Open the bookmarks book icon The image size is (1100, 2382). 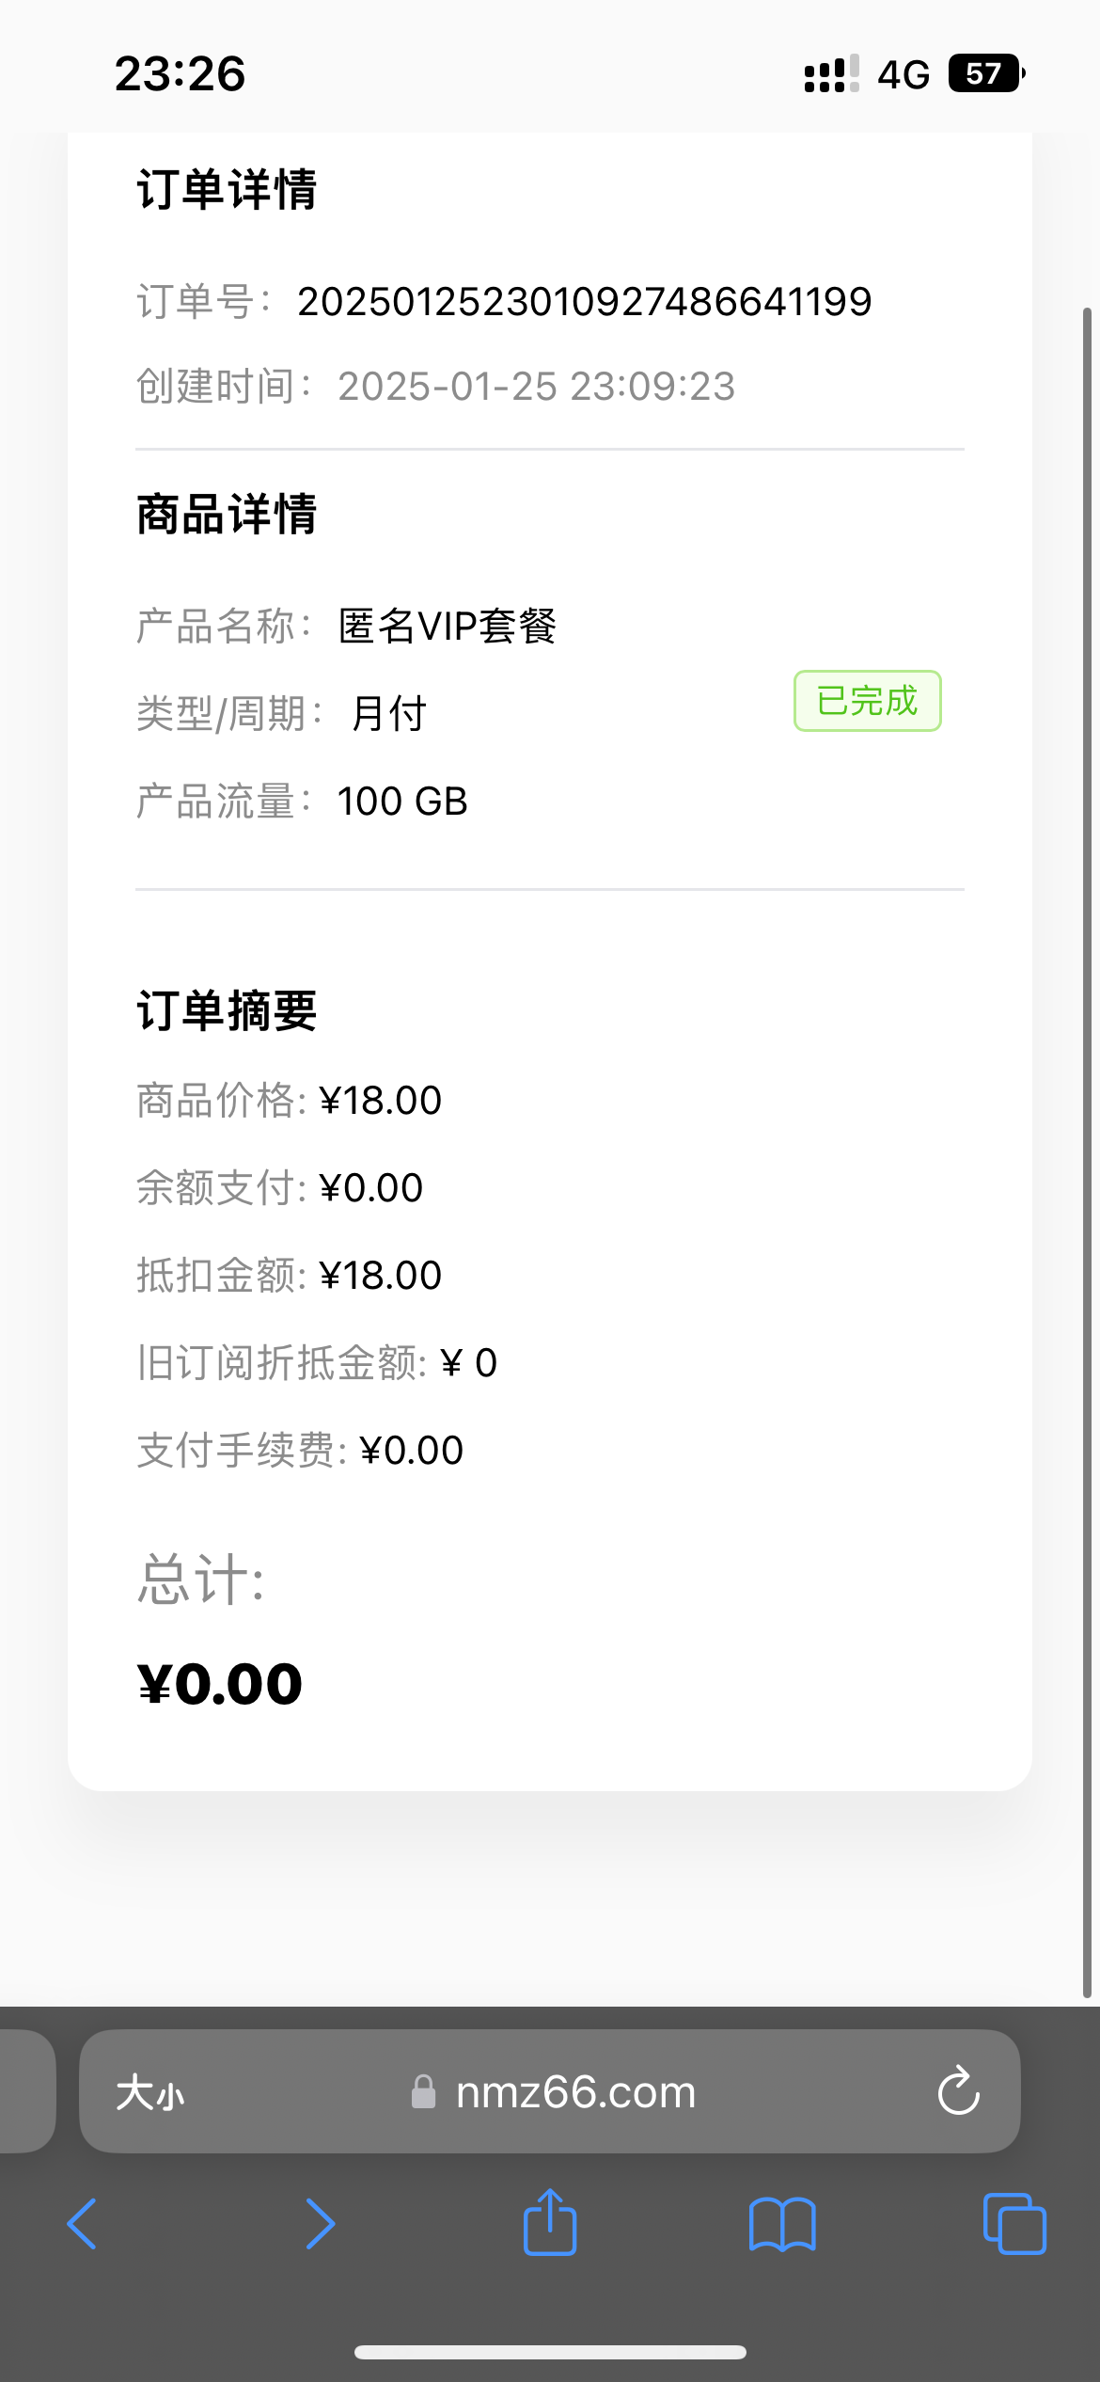782,2224
